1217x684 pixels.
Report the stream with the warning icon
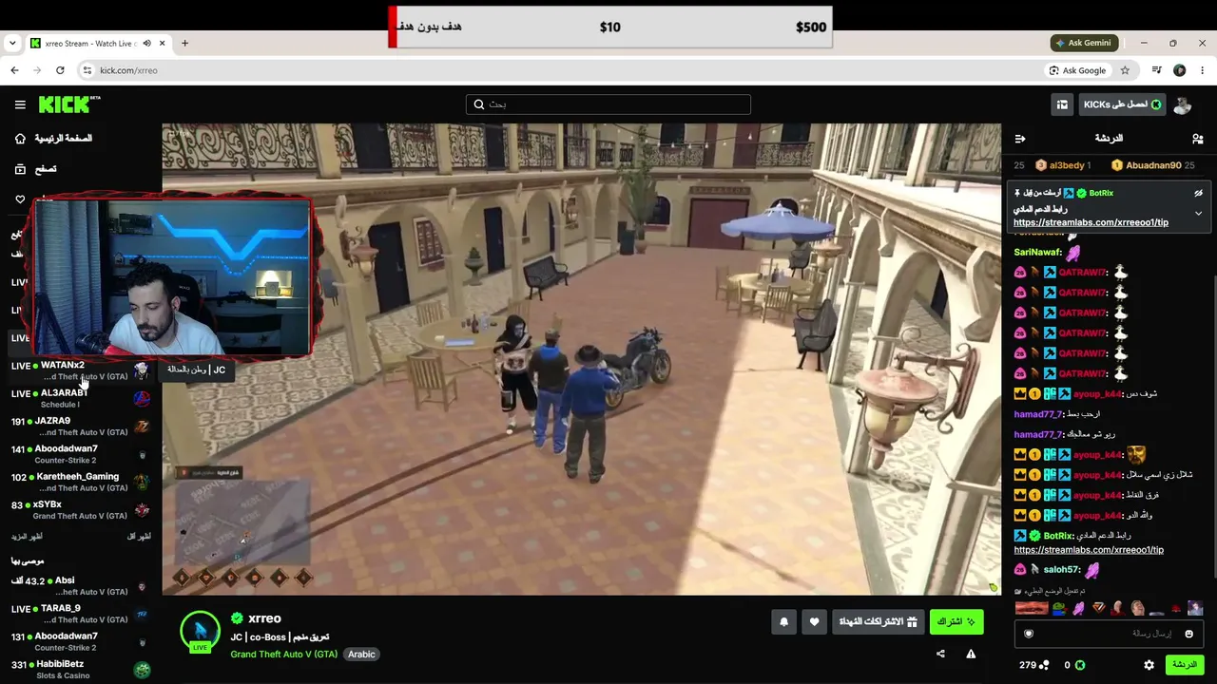(971, 654)
